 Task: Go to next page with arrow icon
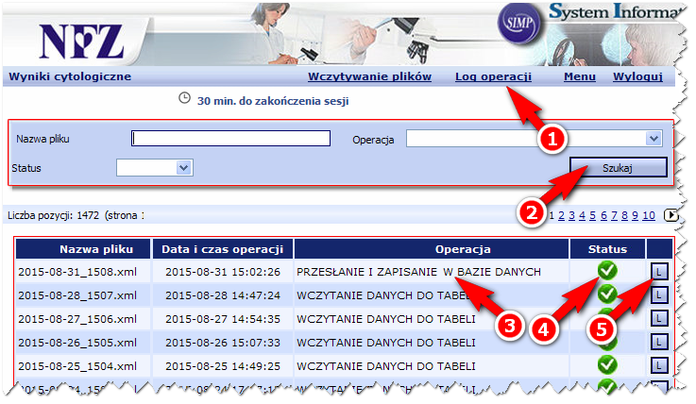click(x=671, y=215)
